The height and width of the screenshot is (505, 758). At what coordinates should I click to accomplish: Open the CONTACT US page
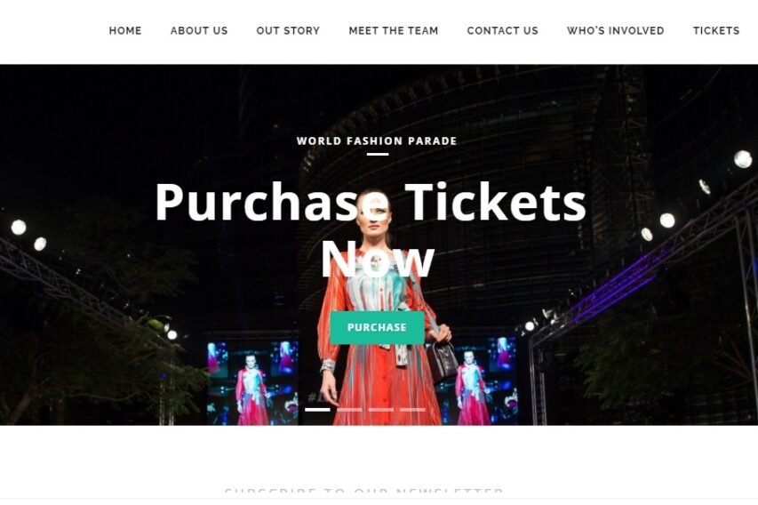click(502, 30)
